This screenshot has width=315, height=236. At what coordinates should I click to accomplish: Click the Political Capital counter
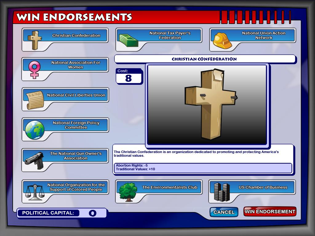62,213
